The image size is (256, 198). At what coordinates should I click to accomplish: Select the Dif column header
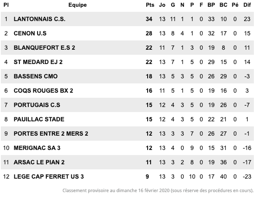[x=247, y=5]
